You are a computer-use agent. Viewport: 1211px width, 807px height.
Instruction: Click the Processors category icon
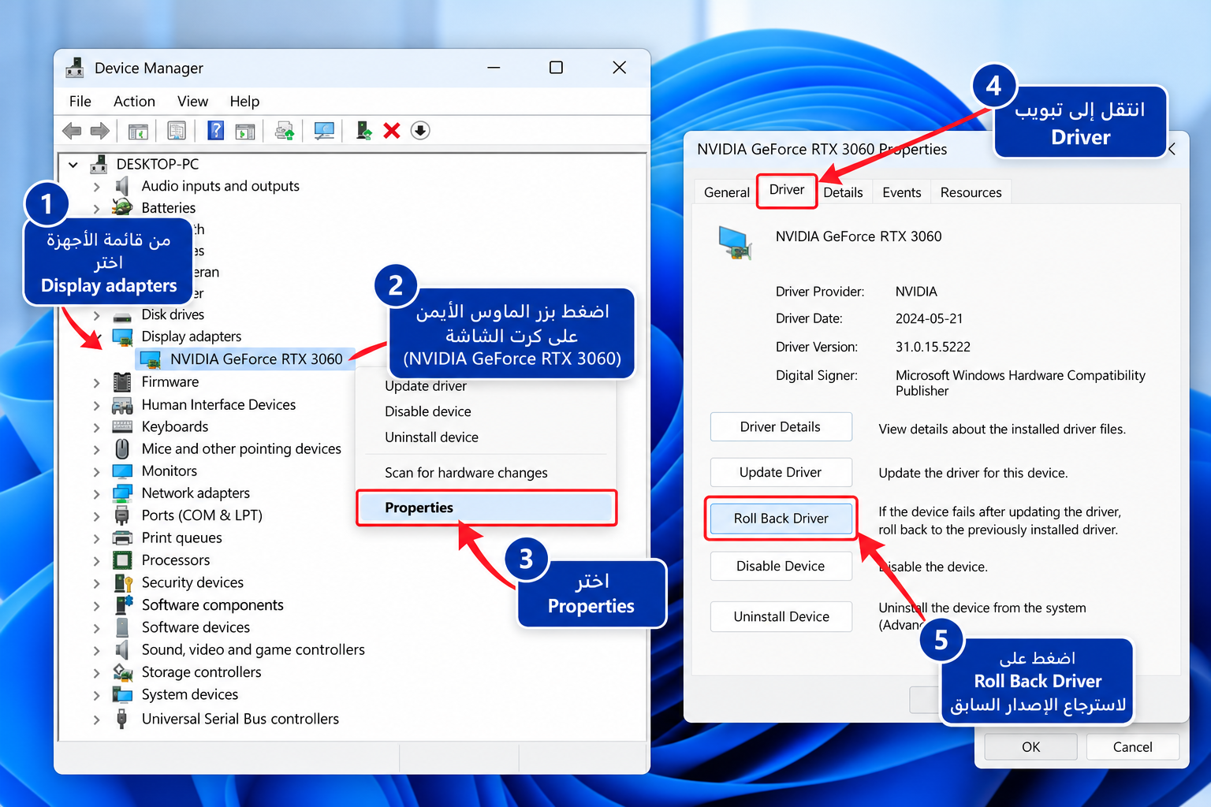pyautogui.click(x=122, y=560)
